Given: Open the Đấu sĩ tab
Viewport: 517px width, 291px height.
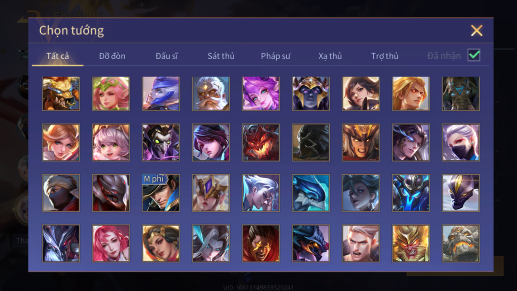Looking at the screenshot, I should click(x=166, y=56).
